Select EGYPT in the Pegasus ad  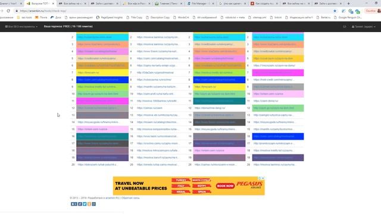tap(201, 186)
